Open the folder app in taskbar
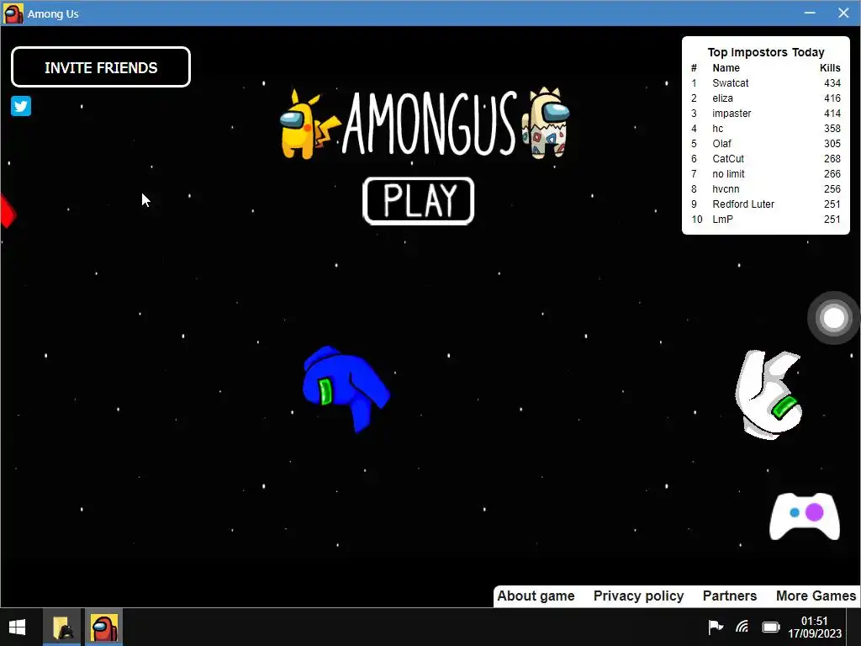Screen dimensions: 861x646 62,627
